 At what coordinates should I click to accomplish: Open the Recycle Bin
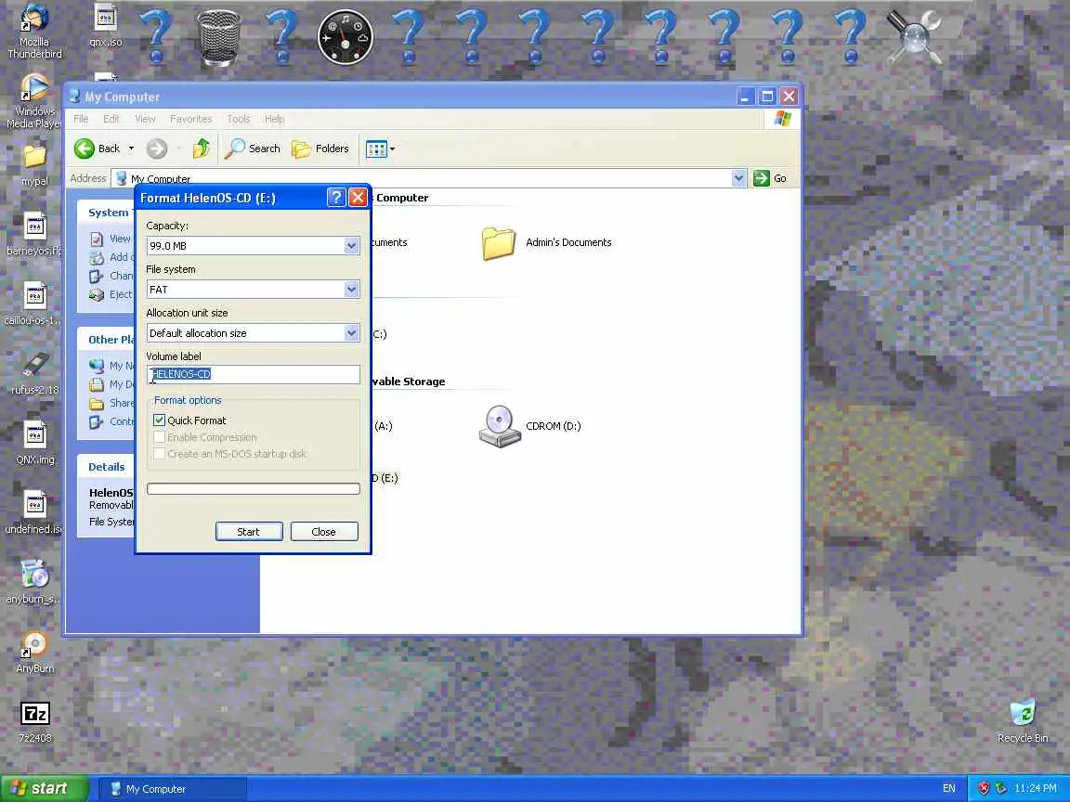click(x=1023, y=721)
